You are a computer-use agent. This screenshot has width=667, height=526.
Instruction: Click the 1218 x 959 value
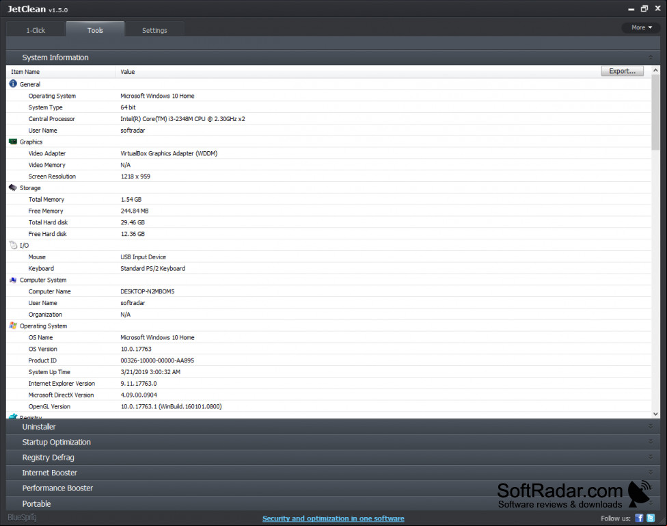[135, 176]
